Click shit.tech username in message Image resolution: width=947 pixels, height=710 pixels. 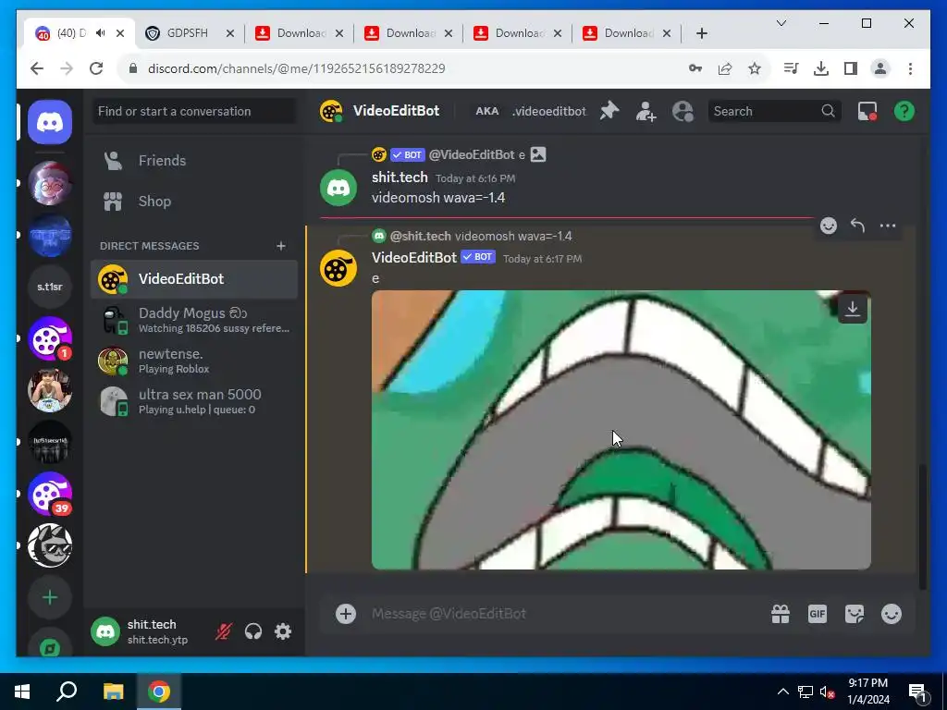click(400, 177)
